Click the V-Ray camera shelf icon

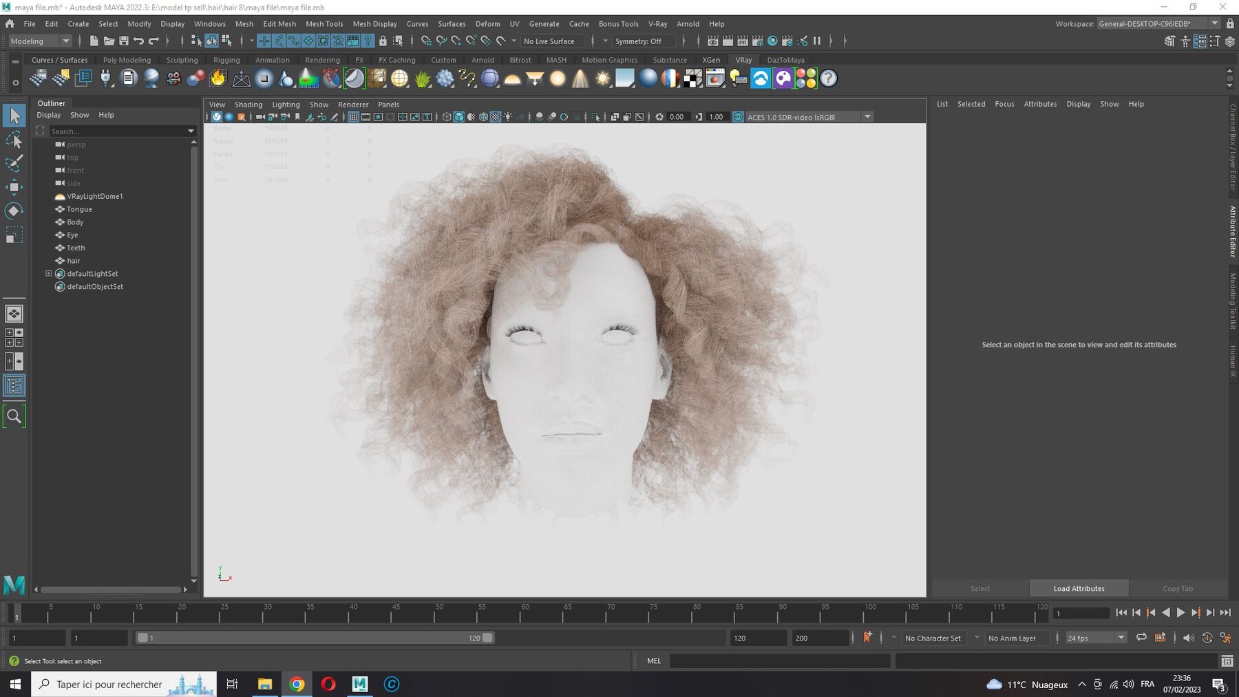[x=173, y=78]
